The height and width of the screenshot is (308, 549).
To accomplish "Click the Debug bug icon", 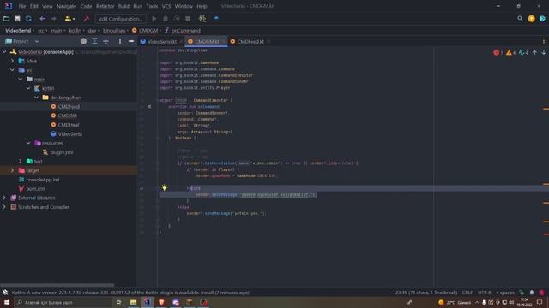I will pos(166,19).
